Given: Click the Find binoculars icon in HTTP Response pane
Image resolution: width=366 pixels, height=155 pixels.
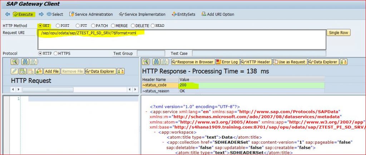Looking at the screenshot, I should pos(157,62).
